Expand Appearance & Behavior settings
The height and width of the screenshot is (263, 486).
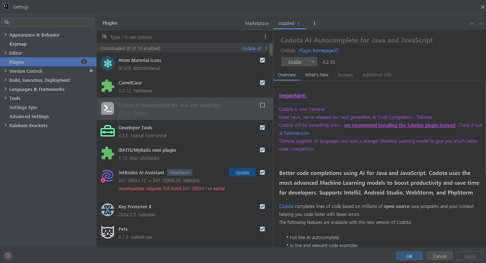click(5, 35)
